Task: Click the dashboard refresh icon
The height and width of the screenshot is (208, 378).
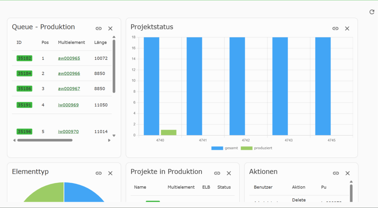Action: point(372,12)
